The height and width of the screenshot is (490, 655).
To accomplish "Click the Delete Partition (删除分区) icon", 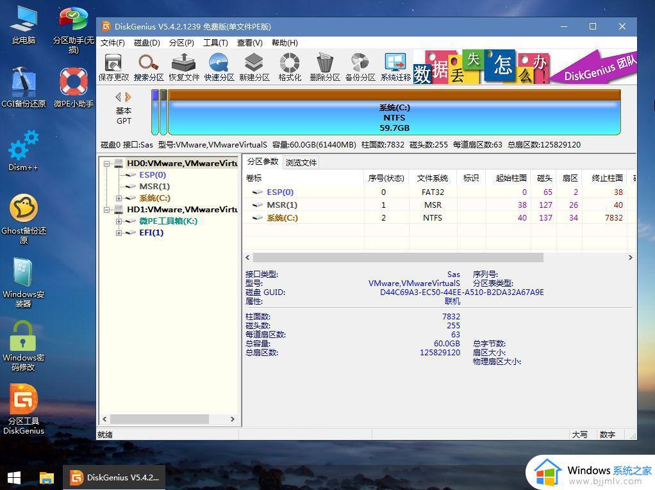I will (x=324, y=67).
